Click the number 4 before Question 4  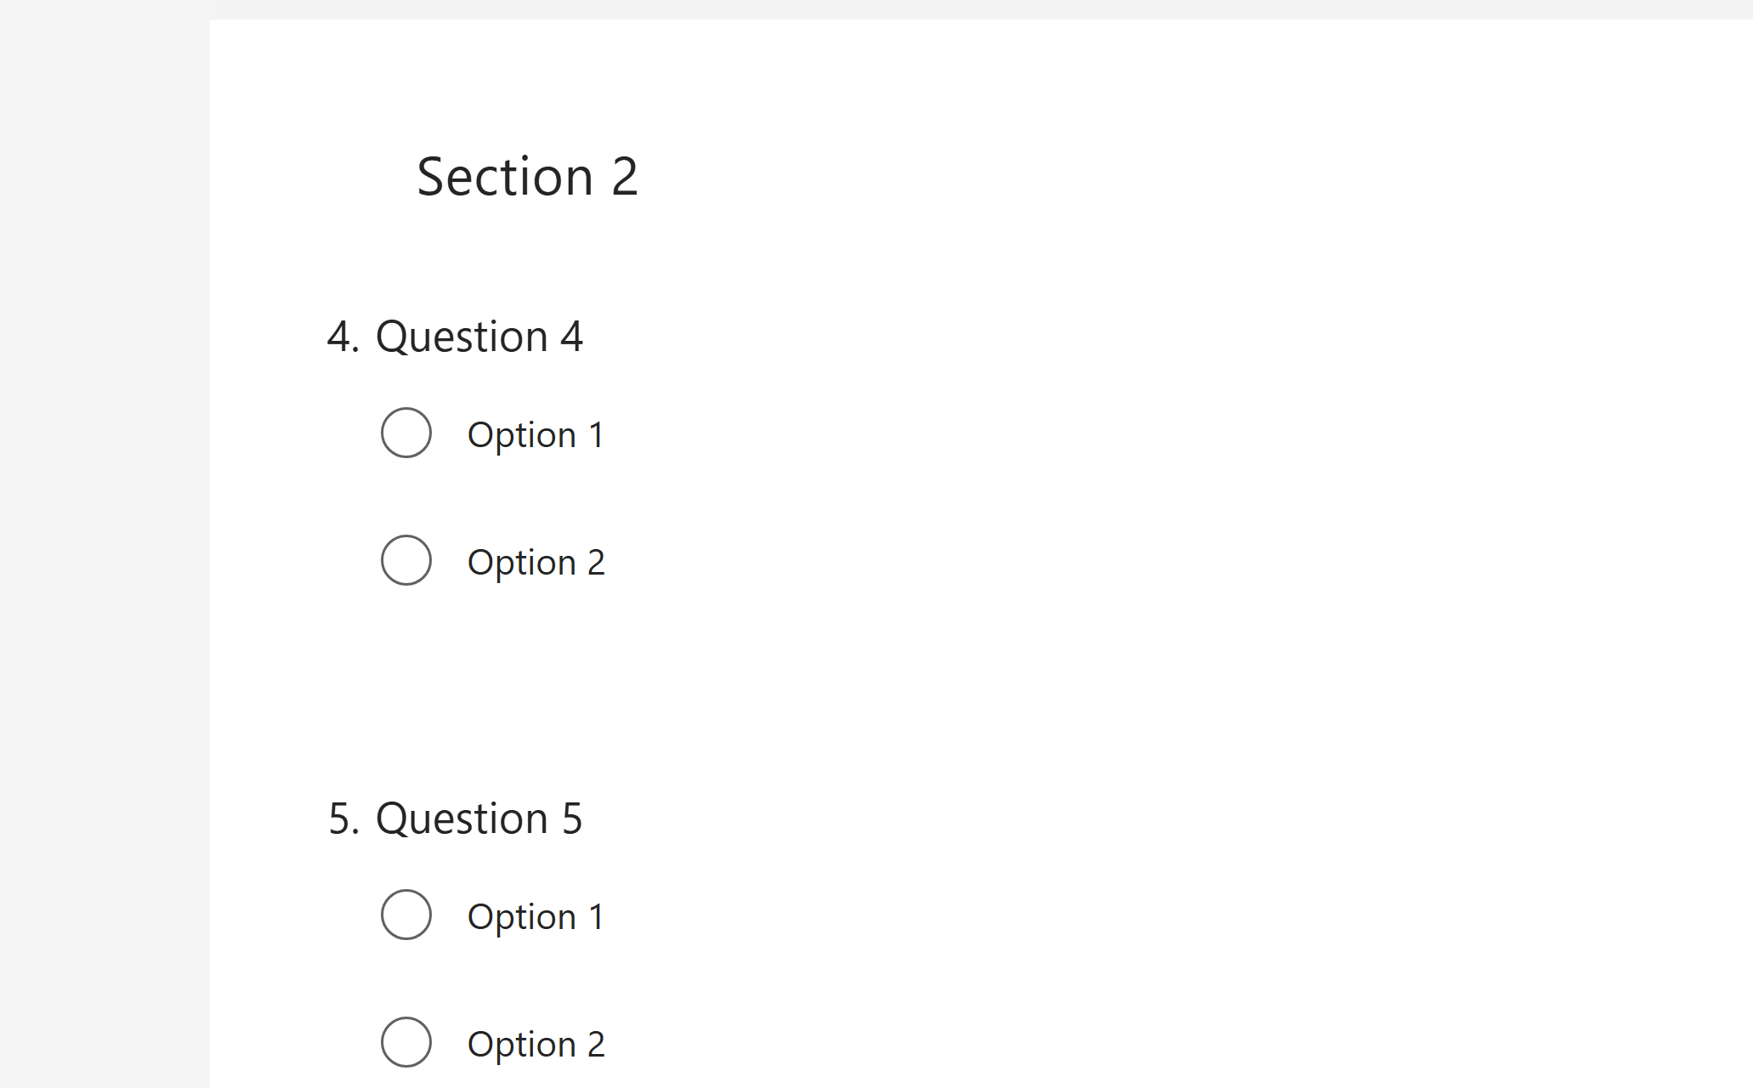342,336
